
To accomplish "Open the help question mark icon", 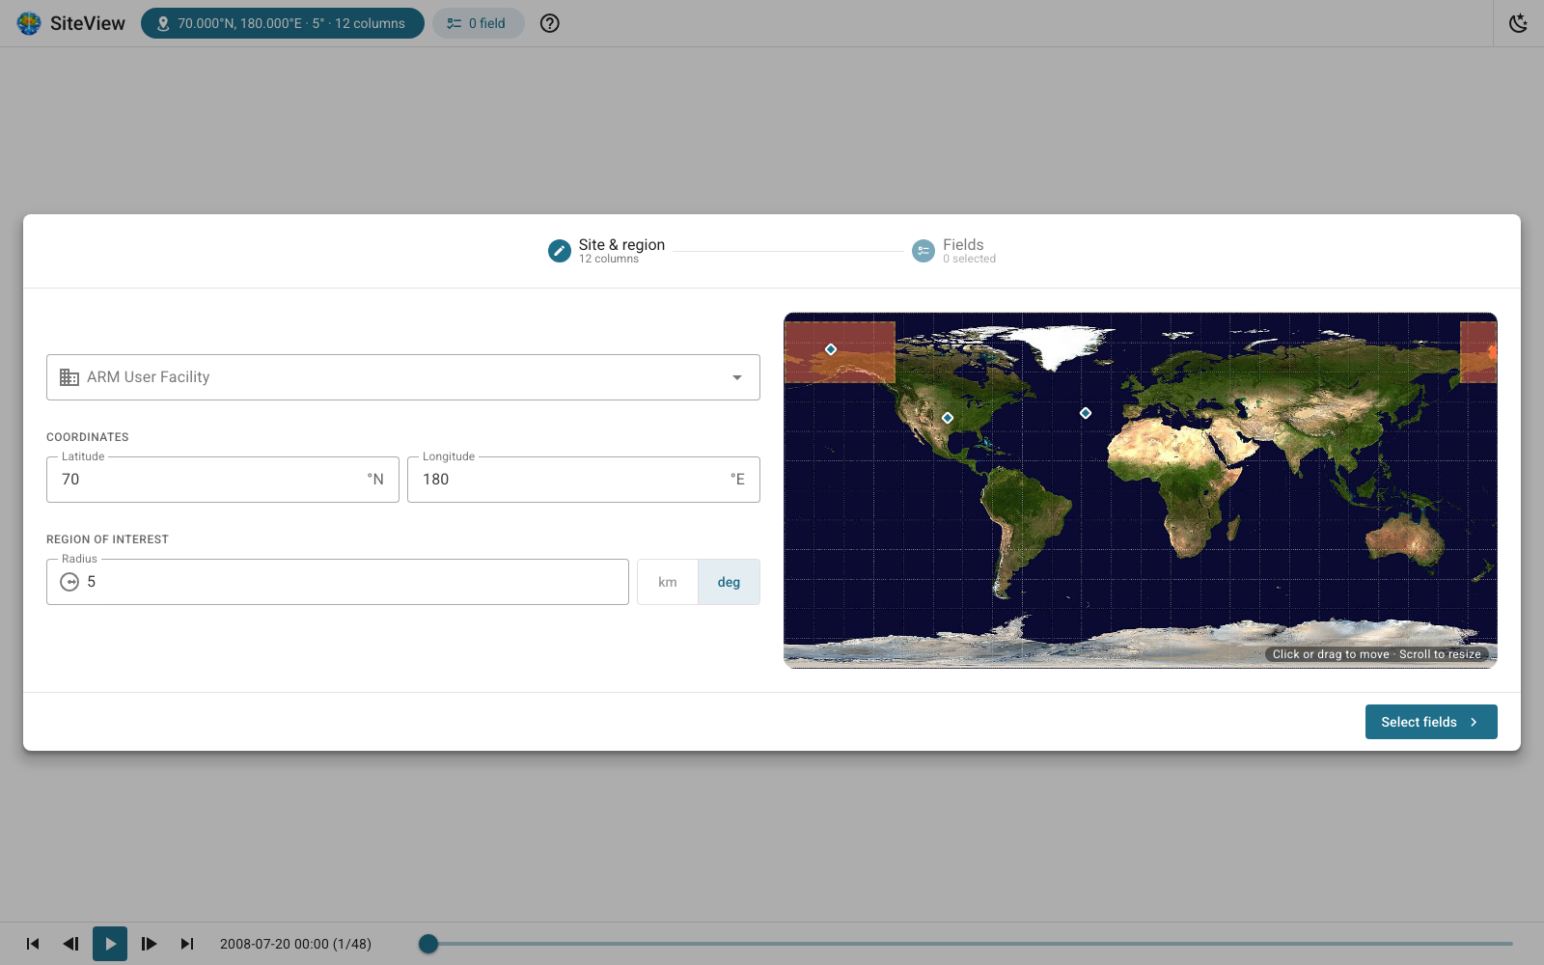I will pyautogui.click(x=550, y=23).
